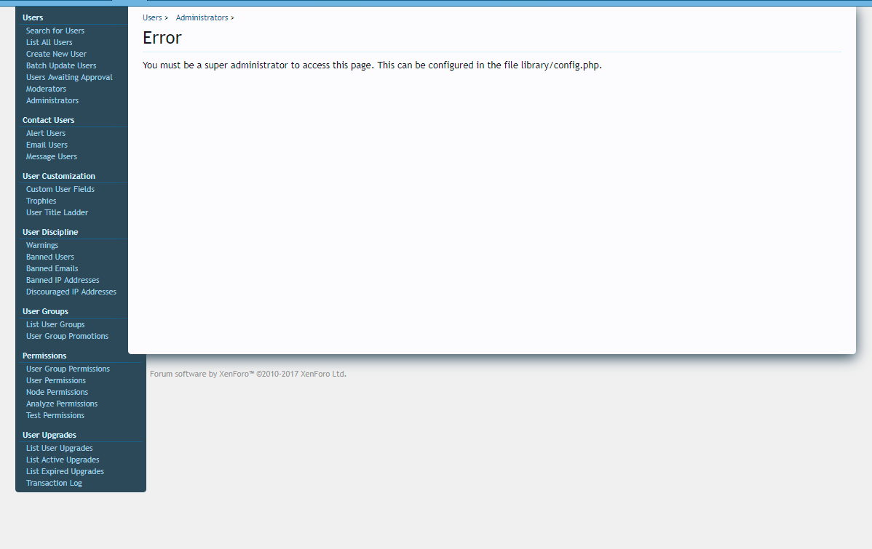
Task: Go to Trophies page
Action: point(41,201)
